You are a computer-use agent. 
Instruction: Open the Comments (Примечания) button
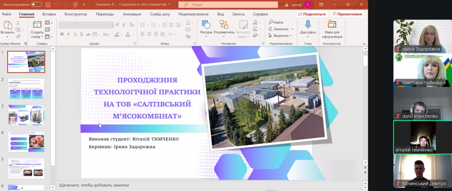pos(347,14)
